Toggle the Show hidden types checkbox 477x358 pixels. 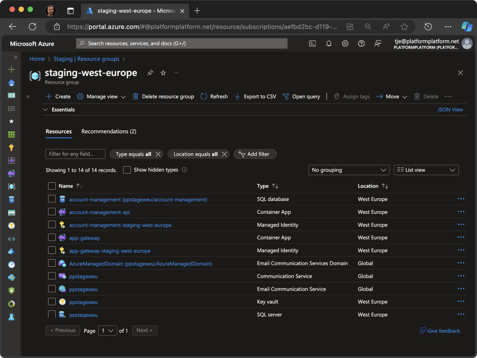click(x=127, y=170)
